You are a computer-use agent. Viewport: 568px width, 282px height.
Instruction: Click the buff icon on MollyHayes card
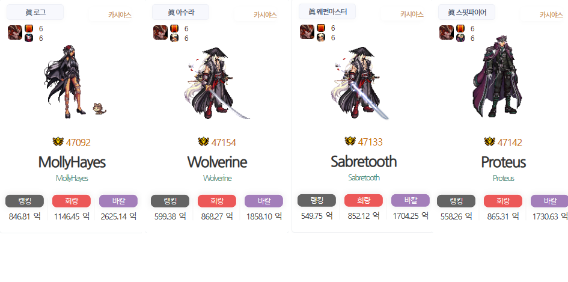pos(15,32)
